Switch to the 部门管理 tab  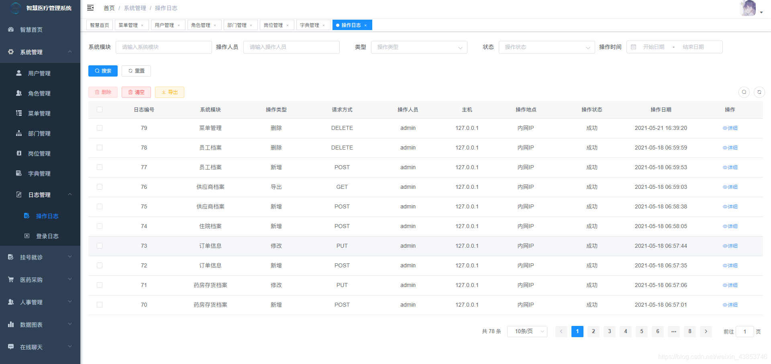[x=238, y=24]
